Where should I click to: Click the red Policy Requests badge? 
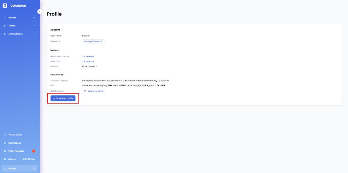(34, 151)
